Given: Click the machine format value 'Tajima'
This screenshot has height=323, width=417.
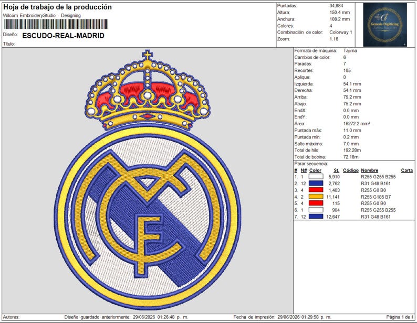Looking at the screenshot, I should pos(350,50).
